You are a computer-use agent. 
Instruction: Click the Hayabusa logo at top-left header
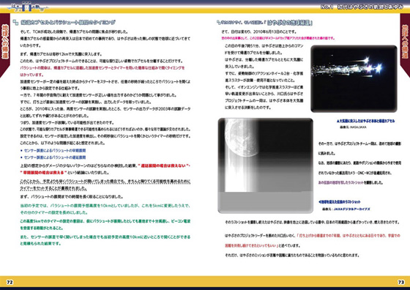[x=28, y=7]
